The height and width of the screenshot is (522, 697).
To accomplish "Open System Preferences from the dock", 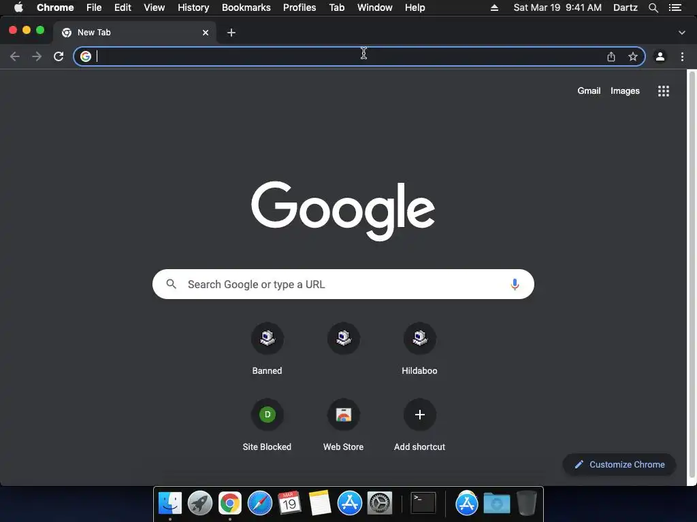I will coord(380,503).
